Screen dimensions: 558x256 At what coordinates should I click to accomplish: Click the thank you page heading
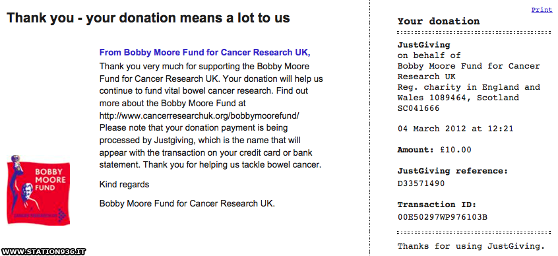pyautogui.click(x=148, y=18)
